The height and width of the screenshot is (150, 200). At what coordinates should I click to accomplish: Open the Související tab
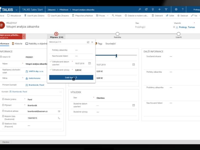[x=110, y=44]
